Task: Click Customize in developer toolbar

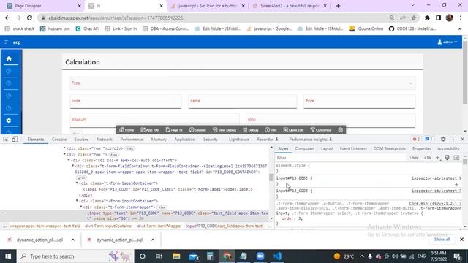Action: click(x=321, y=130)
